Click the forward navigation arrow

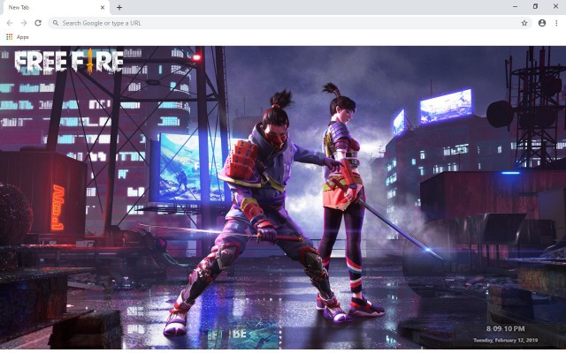(24, 23)
